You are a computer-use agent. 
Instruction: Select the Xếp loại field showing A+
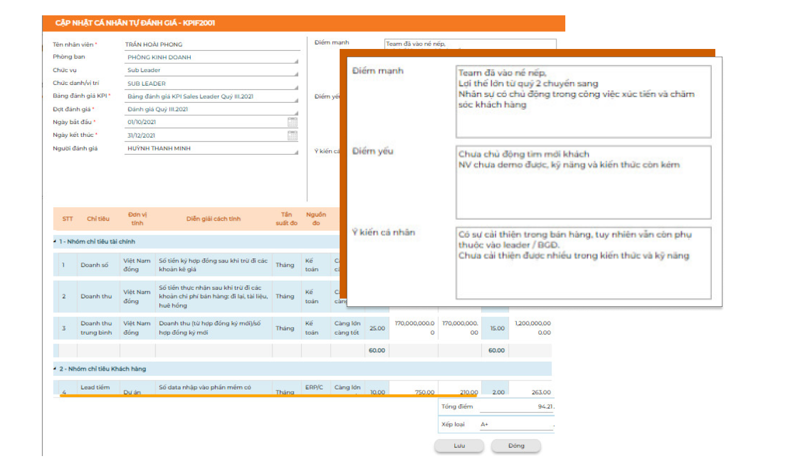point(515,424)
